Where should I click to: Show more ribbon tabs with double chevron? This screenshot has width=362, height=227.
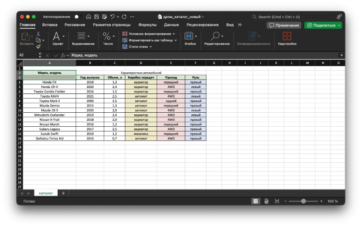coord(239,25)
